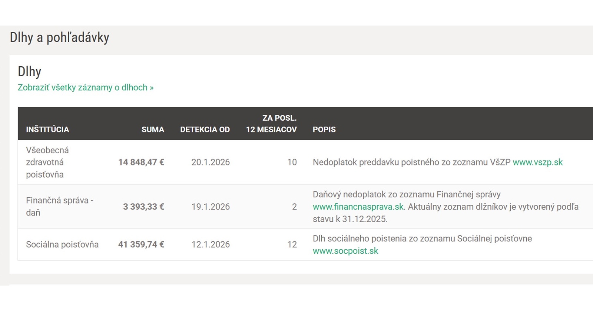Select the date 12.1.2026 cell
Image resolution: width=593 pixels, height=311 pixels.
211,244
